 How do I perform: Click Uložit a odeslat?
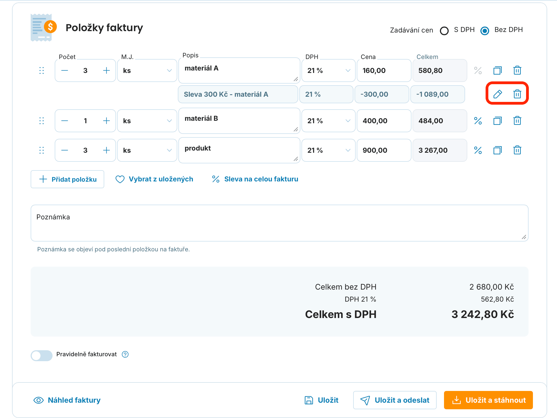[395, 400]
